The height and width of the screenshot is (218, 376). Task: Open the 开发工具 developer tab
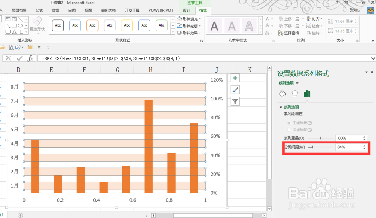(x=132, y=10)
